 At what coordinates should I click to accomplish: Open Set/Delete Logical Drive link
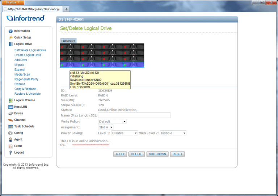point(30,50)
